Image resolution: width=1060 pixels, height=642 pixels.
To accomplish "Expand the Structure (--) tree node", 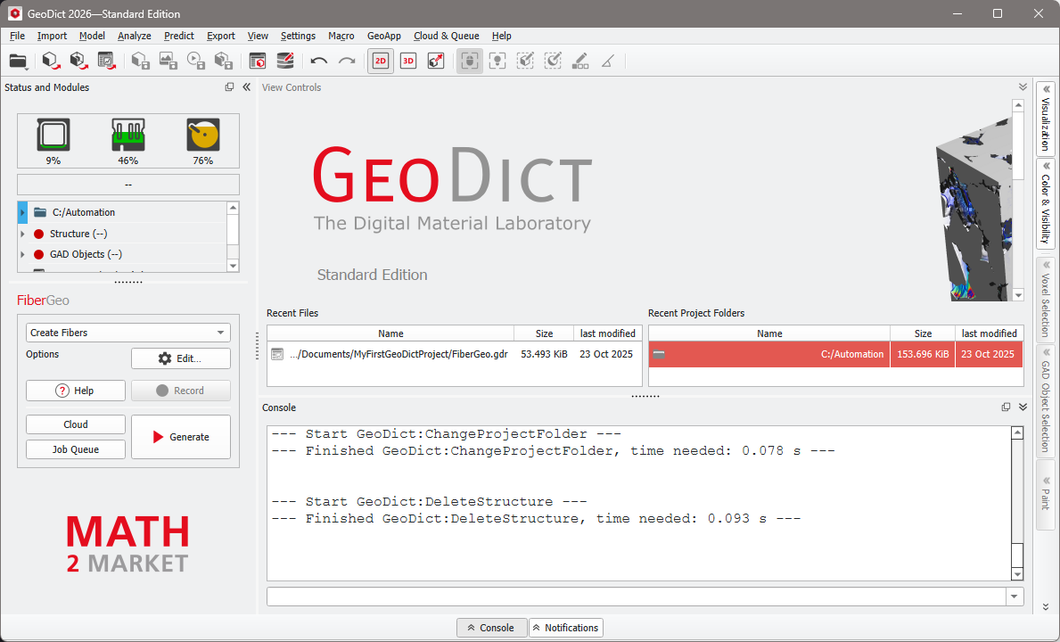I will click(x=22, y=234).
